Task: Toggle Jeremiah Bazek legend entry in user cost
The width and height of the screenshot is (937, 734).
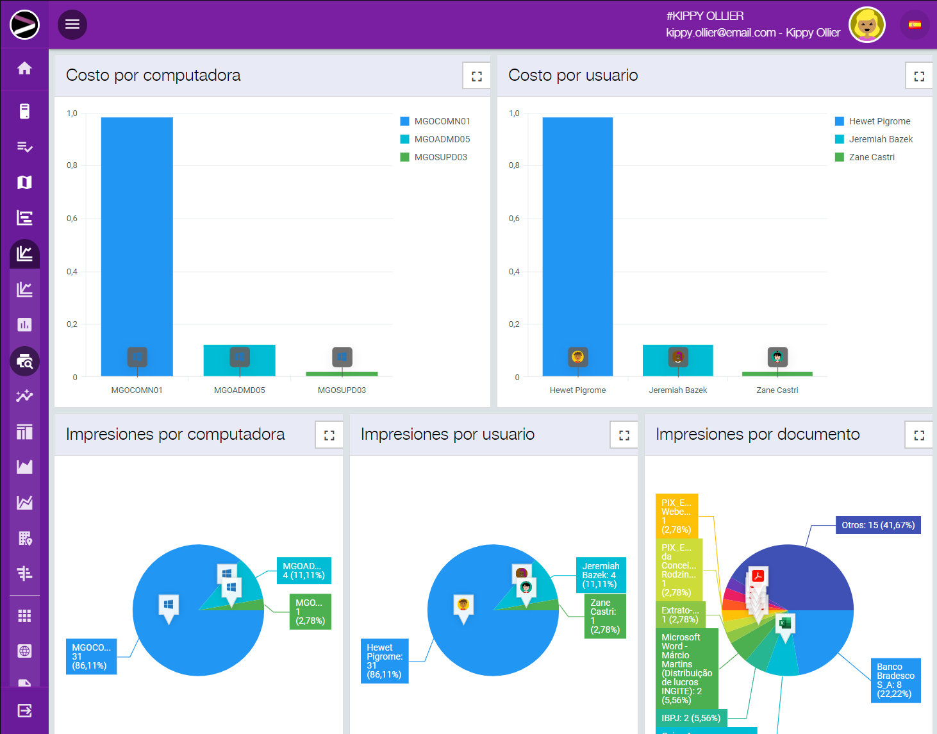Action: 880,139
